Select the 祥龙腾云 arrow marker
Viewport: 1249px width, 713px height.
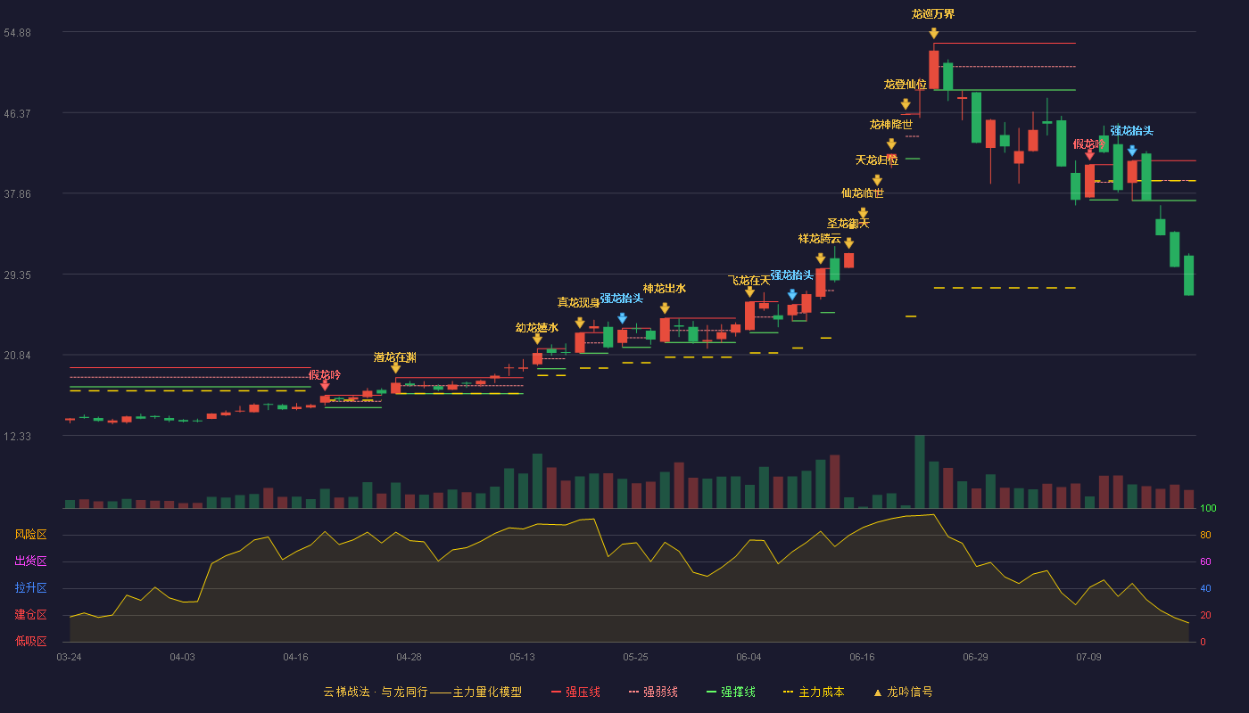(820, 259)
